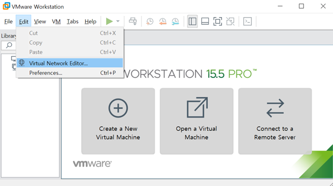The height and width of the screenshot is (186, 333).
Task: Open the File menu
Action: pyautogui.click(x=9, y=21)
